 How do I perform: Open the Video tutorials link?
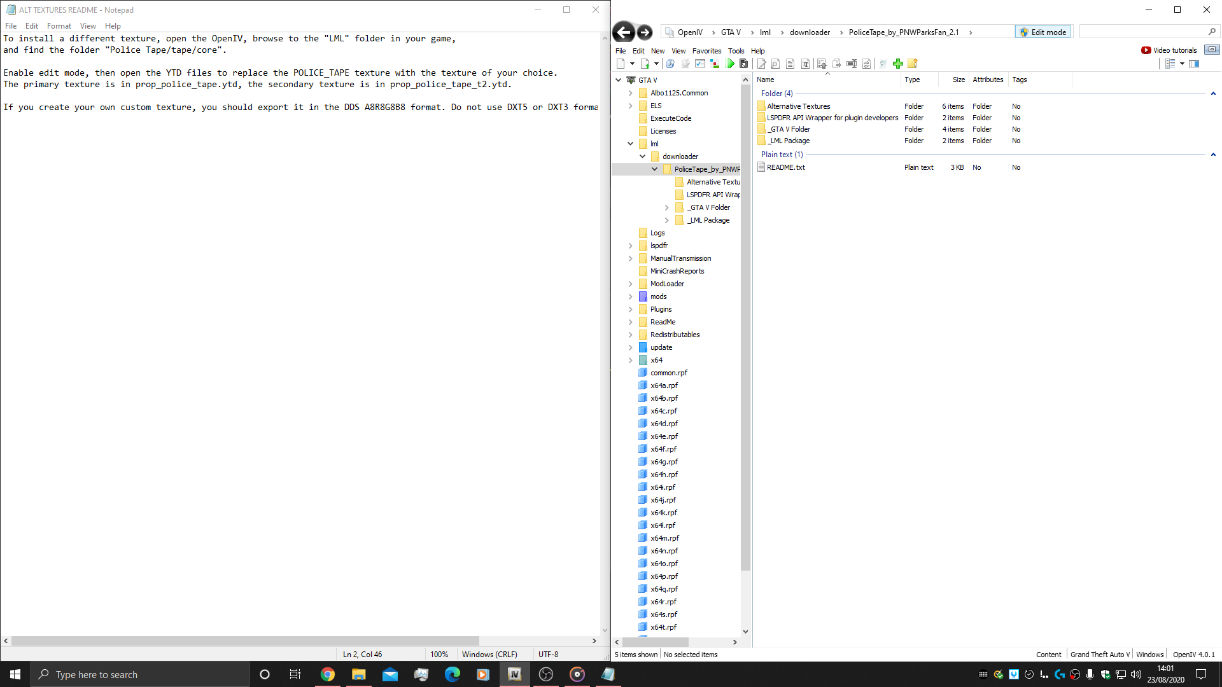1174,50
